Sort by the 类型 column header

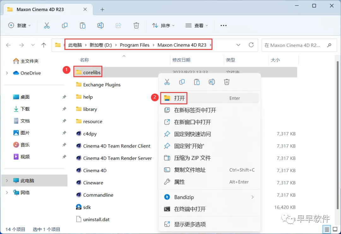coord(230,60)
